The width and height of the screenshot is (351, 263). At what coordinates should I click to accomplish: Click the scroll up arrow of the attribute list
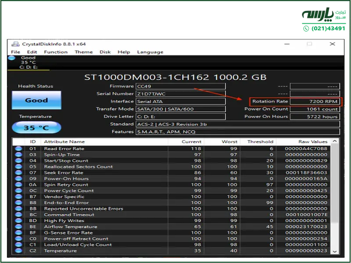click(335, 141)
